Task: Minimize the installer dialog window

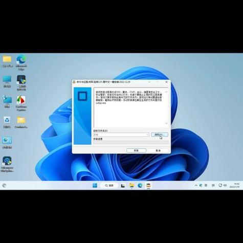Action: (x=149, y=82)
